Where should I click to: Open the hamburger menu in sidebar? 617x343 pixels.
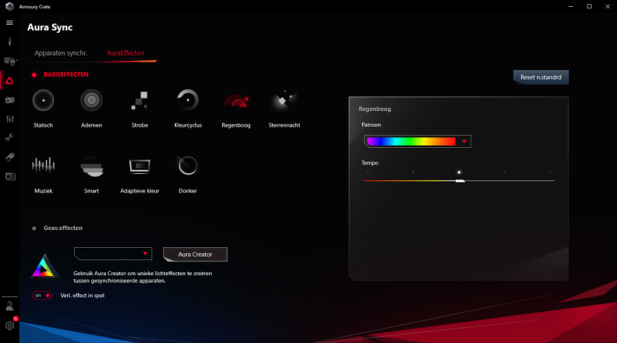(x=10, y=23)
